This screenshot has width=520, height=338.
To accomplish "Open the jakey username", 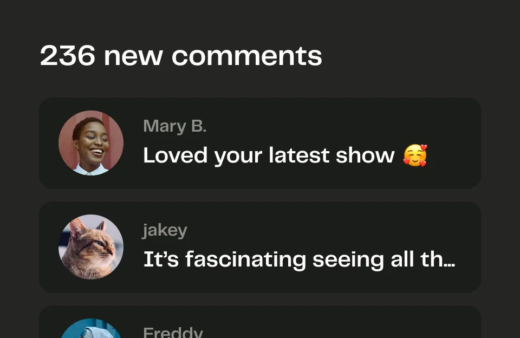I will (x=165, y=230).
